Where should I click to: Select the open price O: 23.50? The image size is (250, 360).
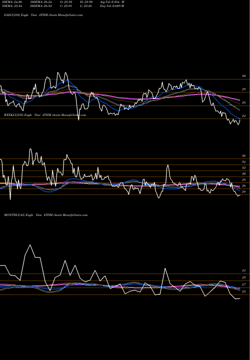pyautogui.click(x=66, y=2)
